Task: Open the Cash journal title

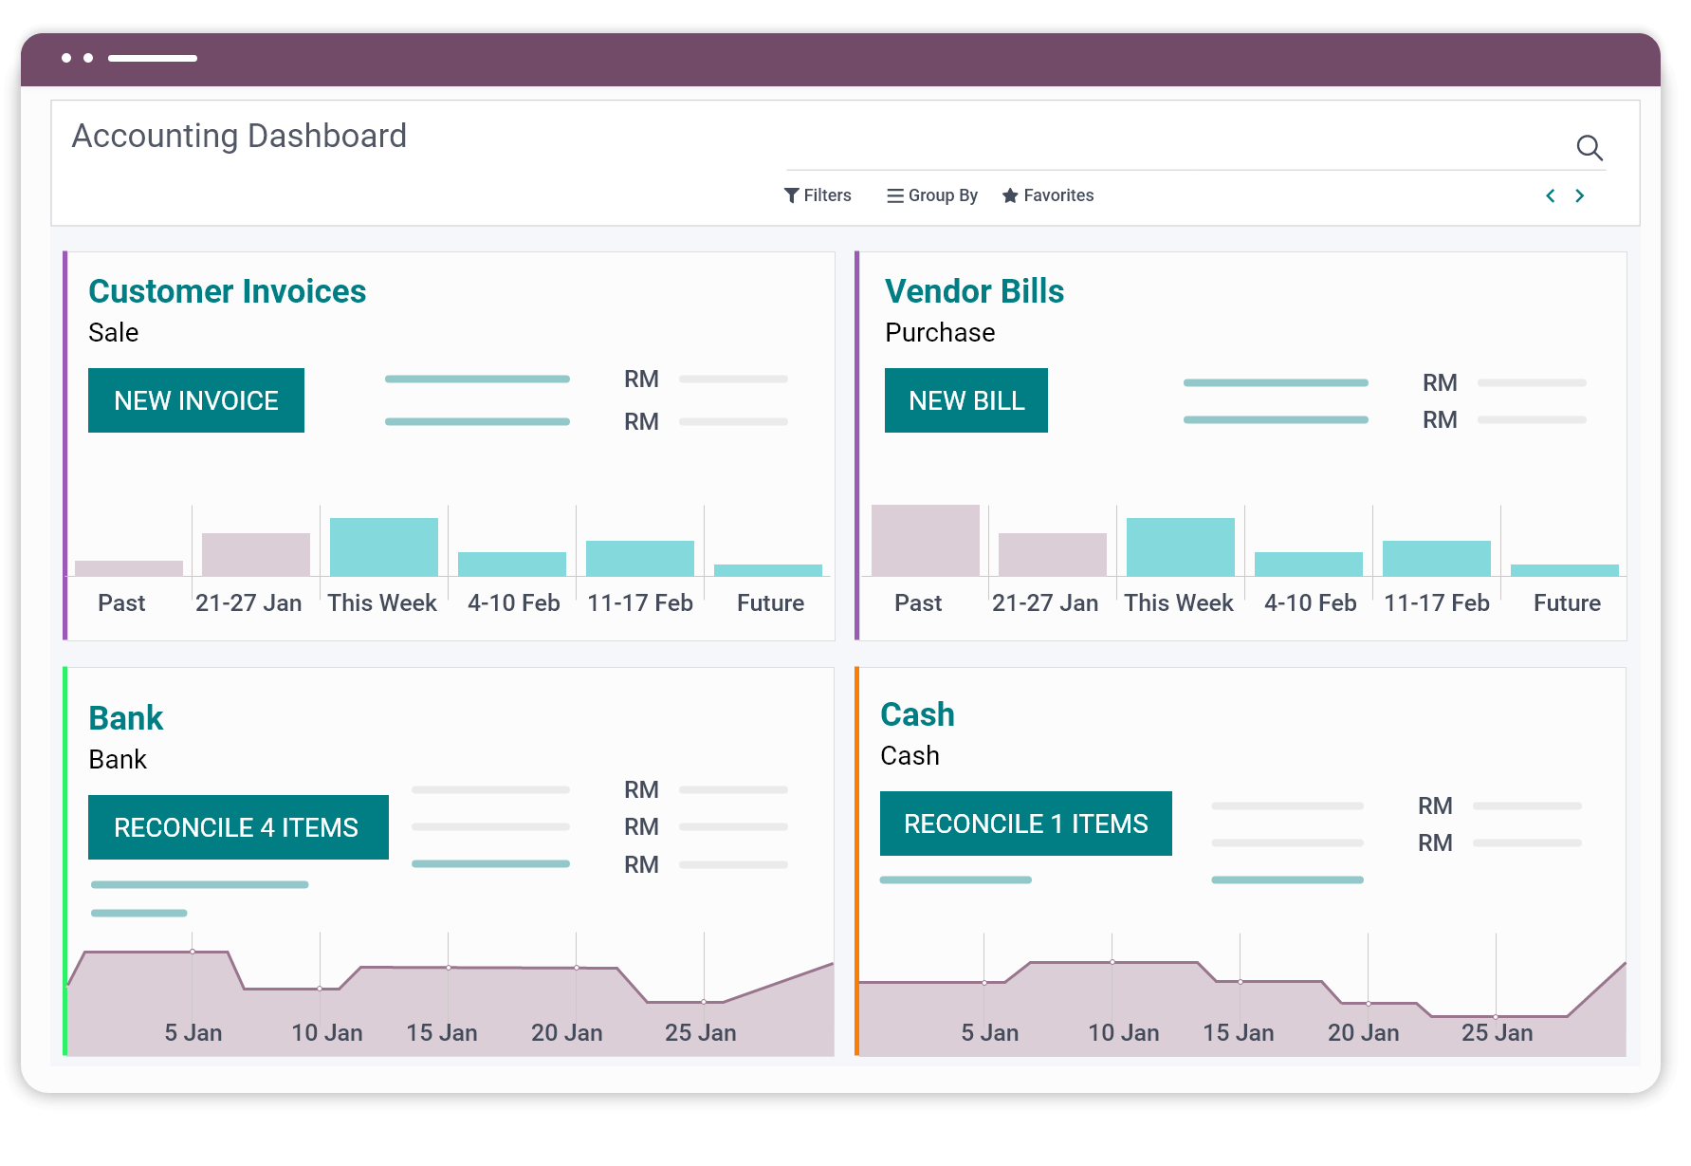Action: click(918, 713)
